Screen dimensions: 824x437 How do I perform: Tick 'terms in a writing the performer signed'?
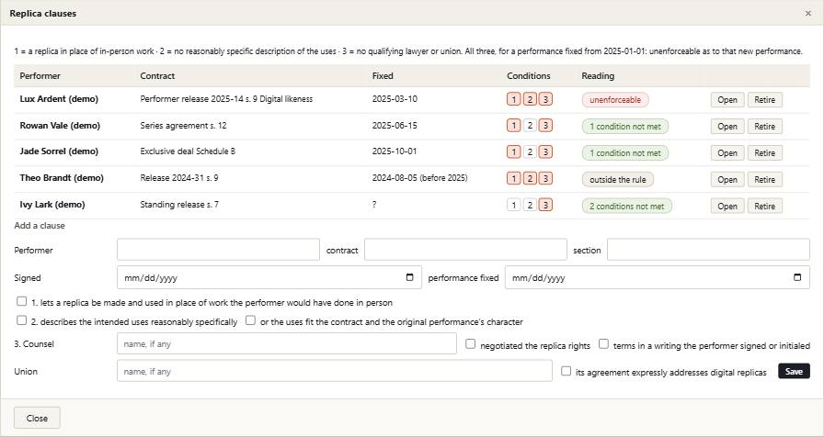click(604, 344)
